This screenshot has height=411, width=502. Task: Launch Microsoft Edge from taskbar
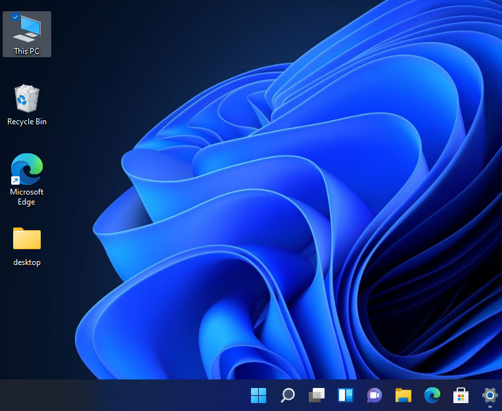(432, 395)
